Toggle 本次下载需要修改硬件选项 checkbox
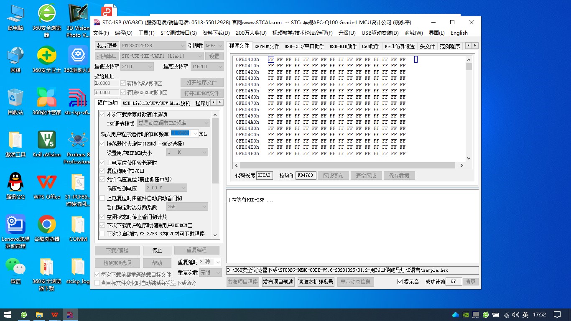571x321 pixels. click(x=102, y=115)
